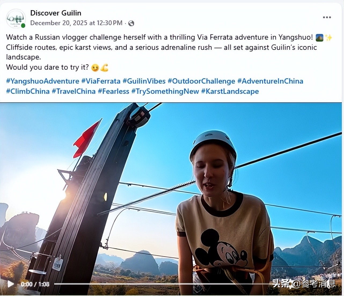Click the globe privacy icon next to timestamp
This screenshot has width=344, height=296.
(131, 23)
